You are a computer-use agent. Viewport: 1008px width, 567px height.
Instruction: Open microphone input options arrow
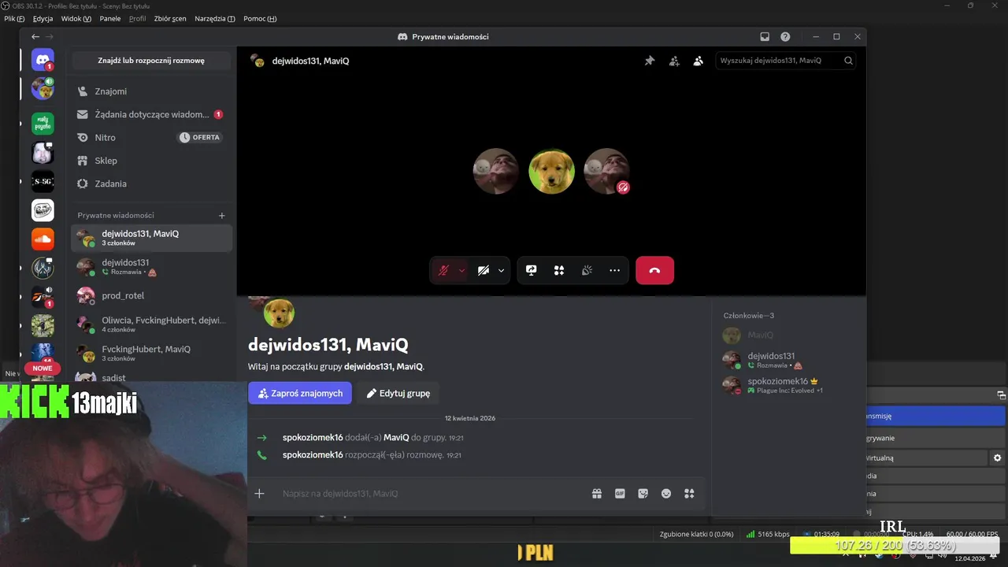[461, 270]
